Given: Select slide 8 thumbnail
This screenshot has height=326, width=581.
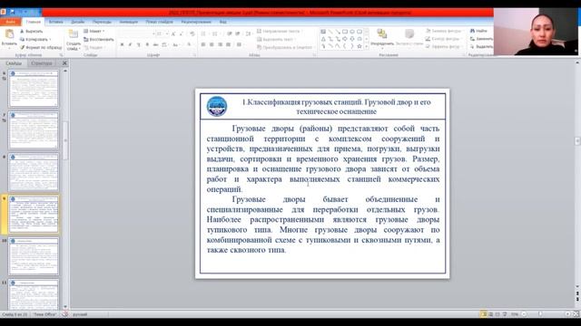Looking at the screenshot, I should 34,173.
